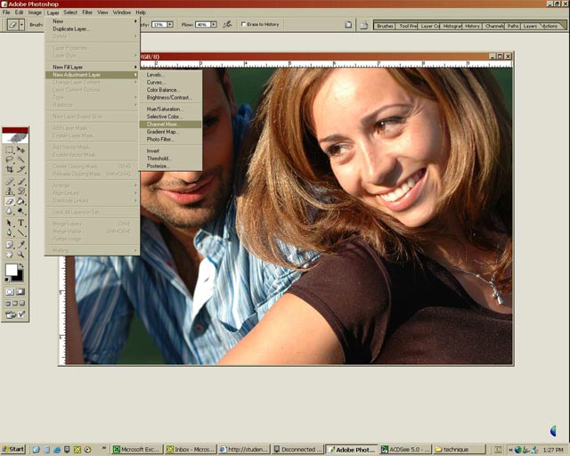570x456 pixels.
Task: Select the Clone Stamp tool
Action: (x=10, y=191)
